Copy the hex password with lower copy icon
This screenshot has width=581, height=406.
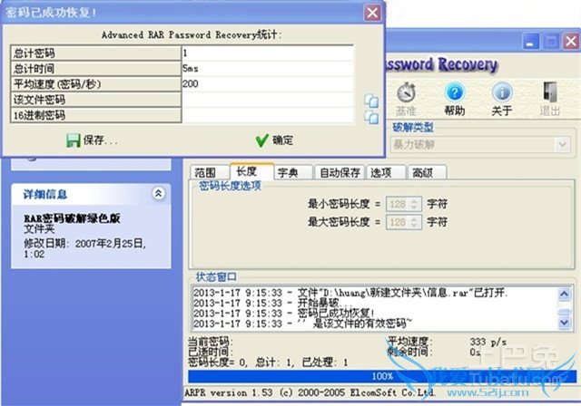(371, 117)
